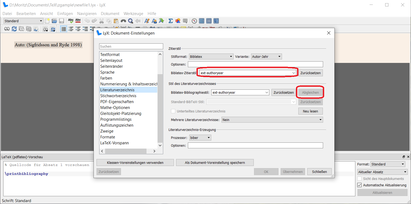Image resolution: width=411 pixels, height=204 pixels.
Task: Insert math with the Sigma icon
Action: (x=171, y=21)
